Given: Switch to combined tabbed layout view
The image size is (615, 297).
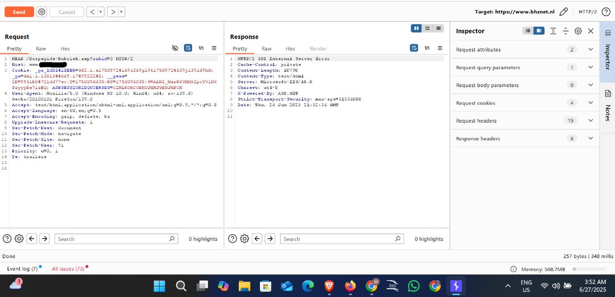Looking at the screenshot, I should click(438, 28).
